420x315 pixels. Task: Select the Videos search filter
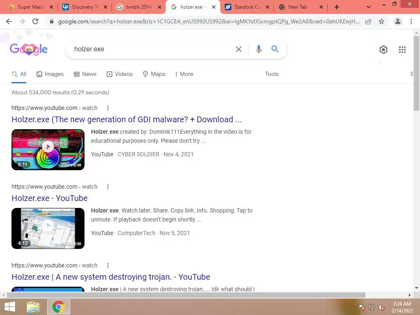pyautogui.click(x=119, y=74)
